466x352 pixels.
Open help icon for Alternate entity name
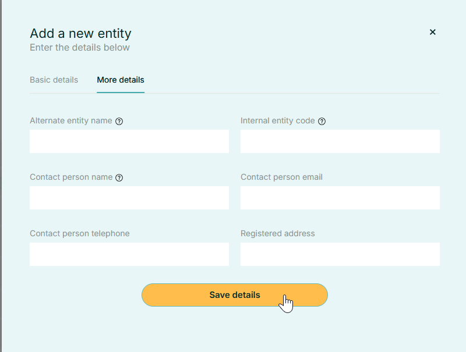pyautogui.click(x=119, y=122)
